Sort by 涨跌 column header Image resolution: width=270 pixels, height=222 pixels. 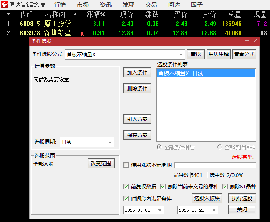pyautogui.click(x=152, y=14)
